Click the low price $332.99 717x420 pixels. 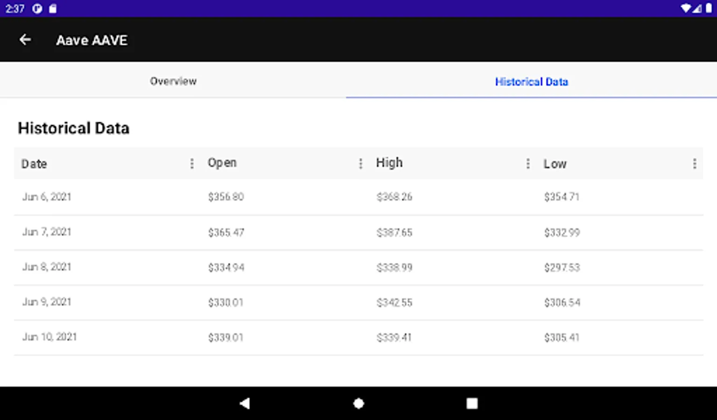(x=562, y=232)
